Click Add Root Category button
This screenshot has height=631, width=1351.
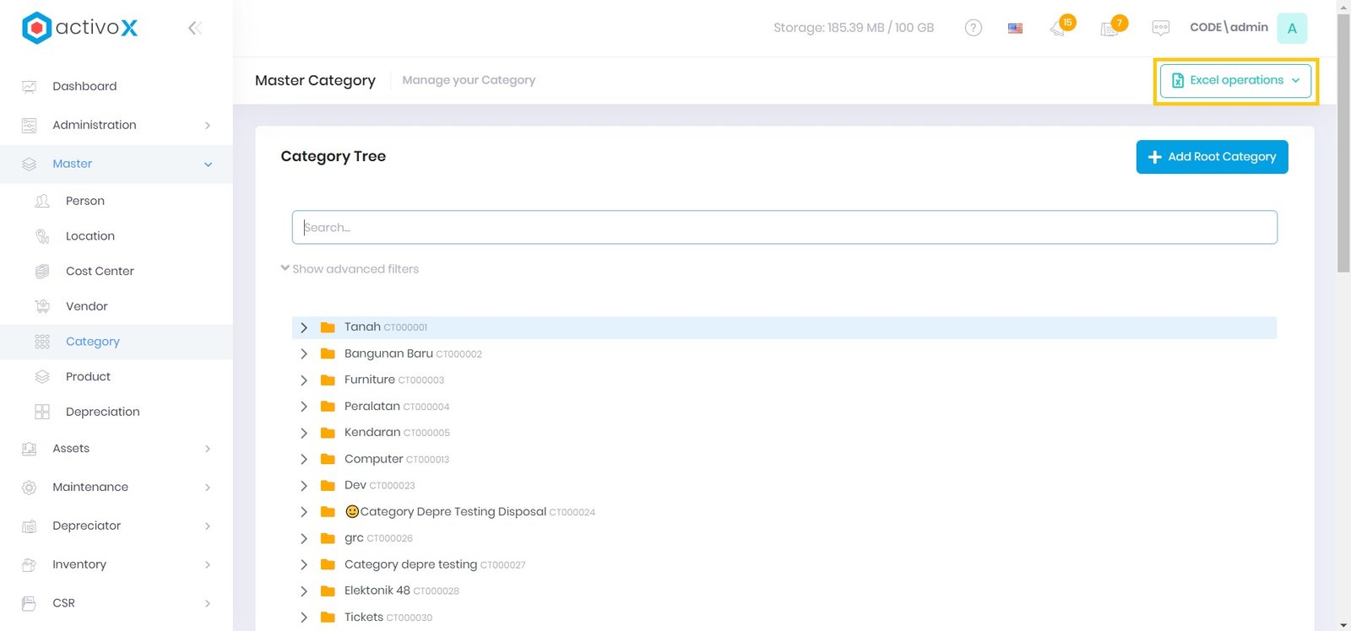(1211, 157)
